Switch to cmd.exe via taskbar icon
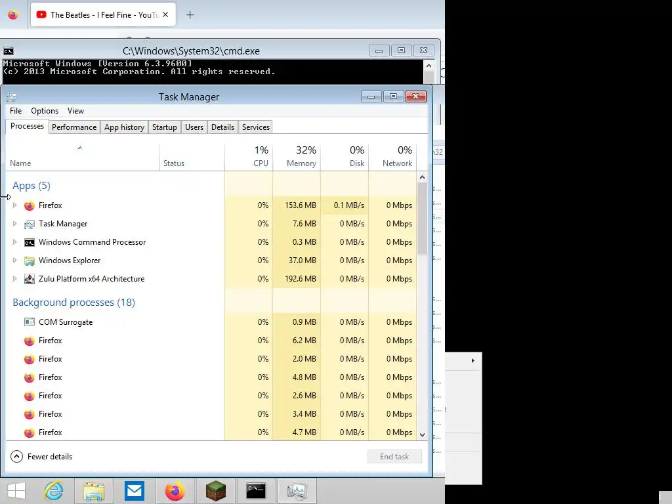Screen dimensions: 672x504 coord(256,490)
